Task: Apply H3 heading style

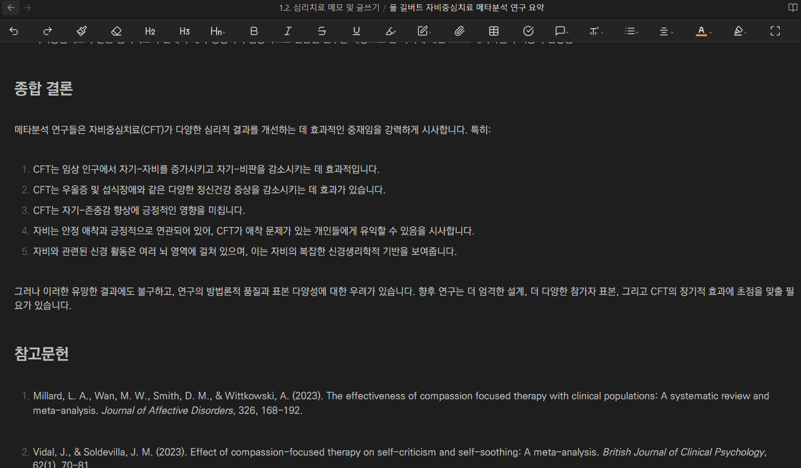Action: 185,31
